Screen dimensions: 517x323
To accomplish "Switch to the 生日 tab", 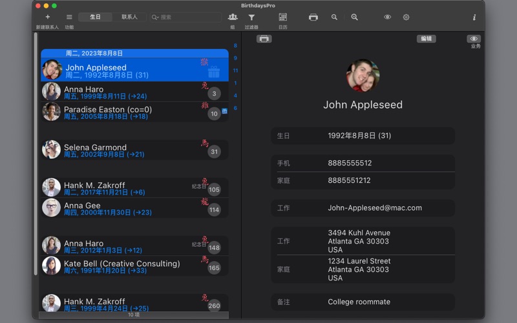I will click(x=95, y=17).
